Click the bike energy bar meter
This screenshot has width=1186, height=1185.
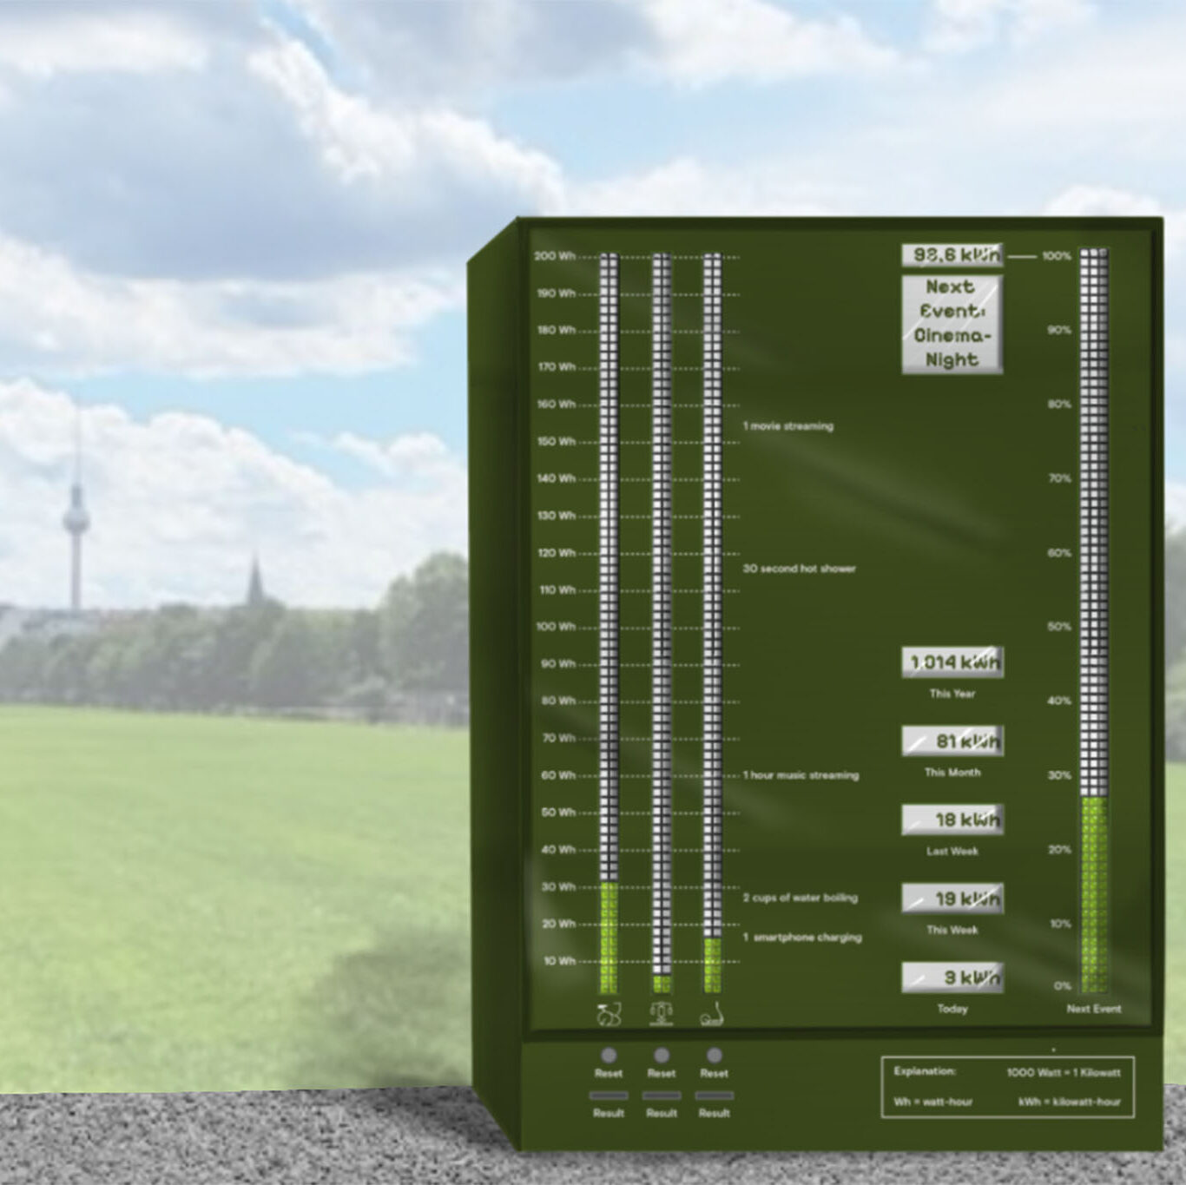tap(609, 622)
